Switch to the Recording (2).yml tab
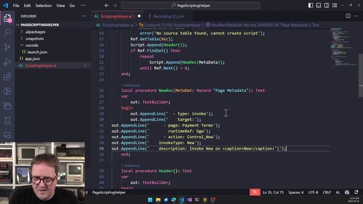 [168, 16]
